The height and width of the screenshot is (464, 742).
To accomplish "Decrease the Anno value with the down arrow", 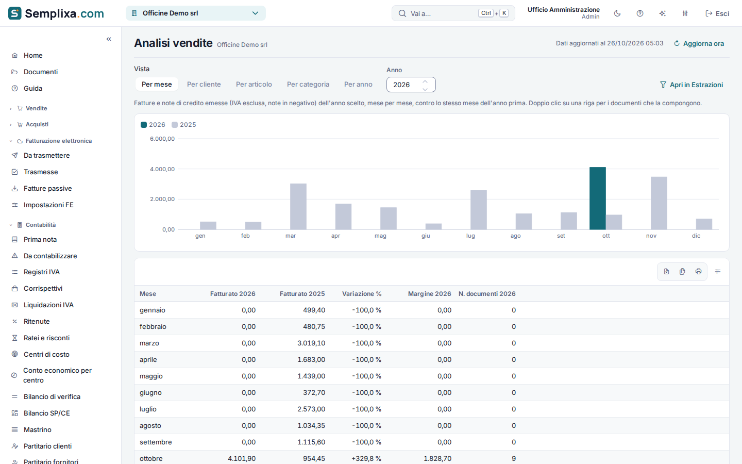I will (x=425, y=89).
